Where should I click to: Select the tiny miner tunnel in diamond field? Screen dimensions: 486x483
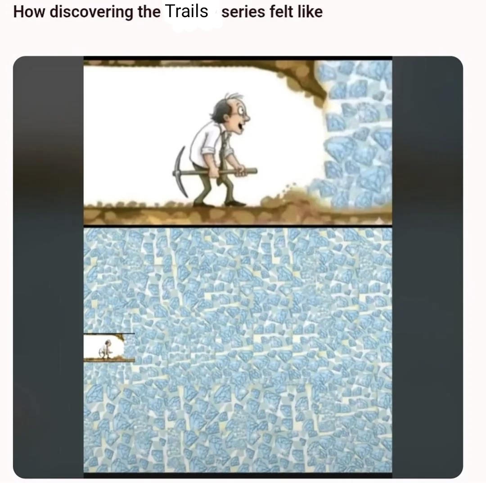(x=109, y=347)
